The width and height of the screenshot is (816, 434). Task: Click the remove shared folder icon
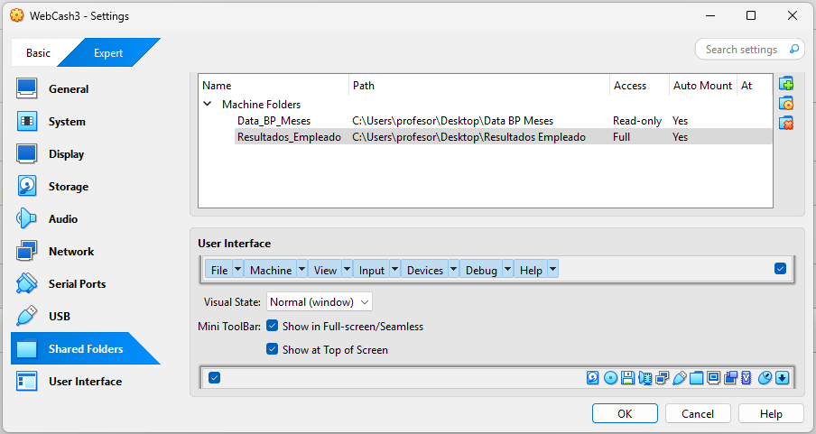(786, 124)
